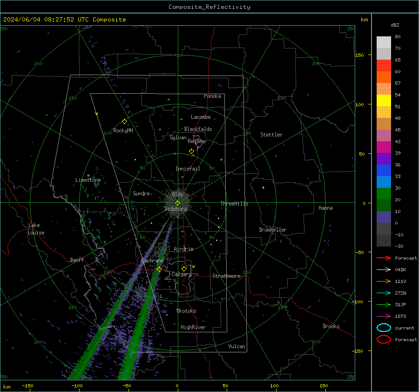
Task: Pick the deep orange 57-60 dBZ swatch
Action: coord(384,77)
